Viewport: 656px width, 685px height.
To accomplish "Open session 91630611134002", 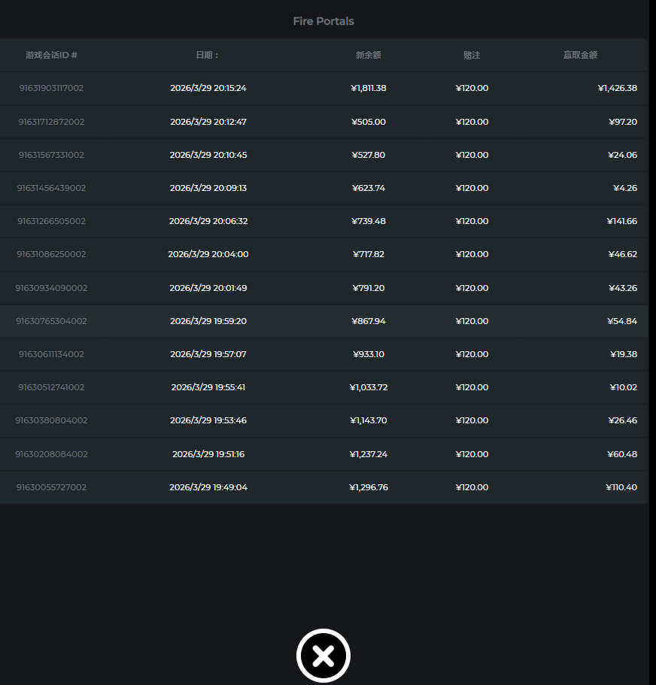I will click(51, 354).
